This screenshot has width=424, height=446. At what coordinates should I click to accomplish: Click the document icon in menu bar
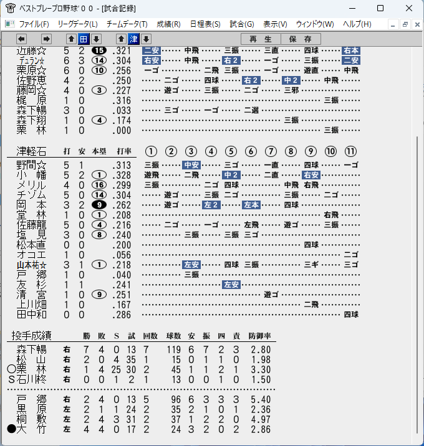tap(10, 24)
